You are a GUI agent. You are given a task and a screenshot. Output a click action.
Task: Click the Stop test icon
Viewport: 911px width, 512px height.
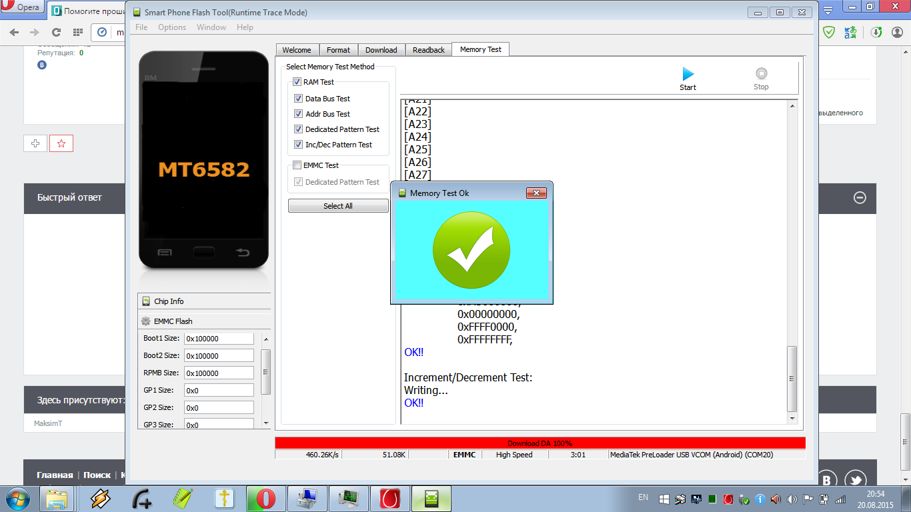(761, 74)
